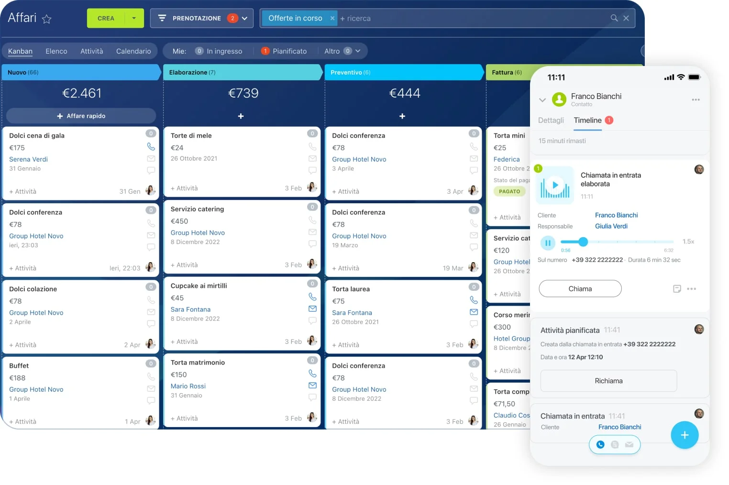Click the search magnifier icon in filter bar

(614, 18)
